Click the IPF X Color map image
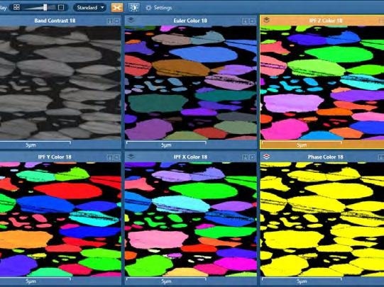Viewport: 384px width, 287px height. click(191, 219)
